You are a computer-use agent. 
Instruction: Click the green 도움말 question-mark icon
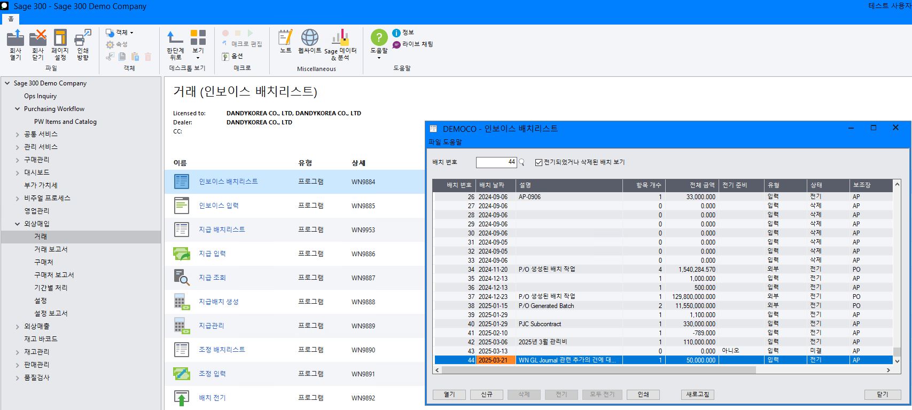[x=379, y=37]
